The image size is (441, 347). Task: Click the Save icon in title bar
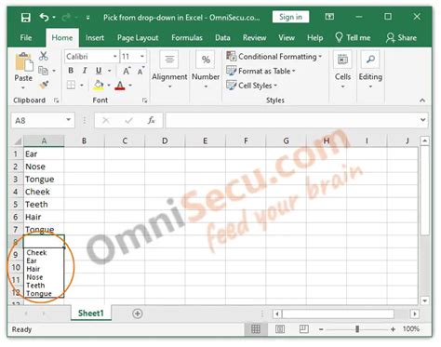25,18
